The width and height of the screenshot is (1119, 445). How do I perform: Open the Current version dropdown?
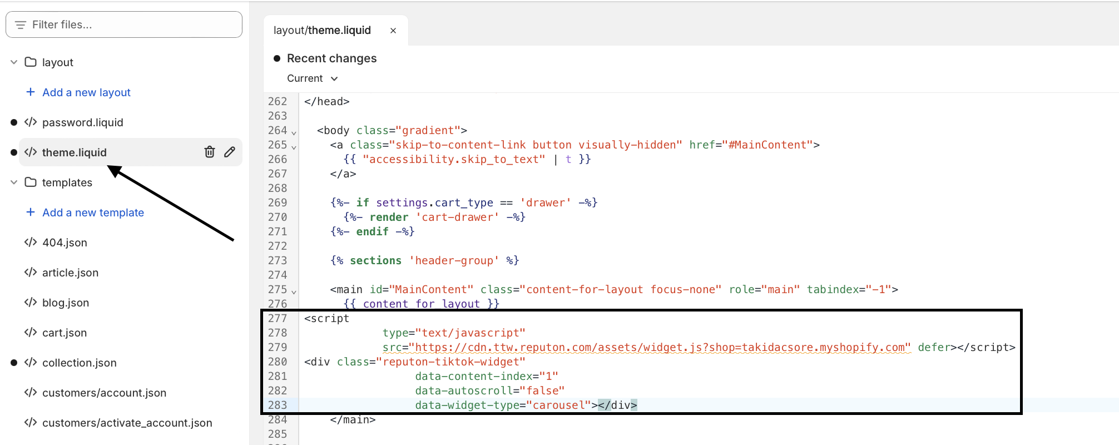click(x=312, y=78)
